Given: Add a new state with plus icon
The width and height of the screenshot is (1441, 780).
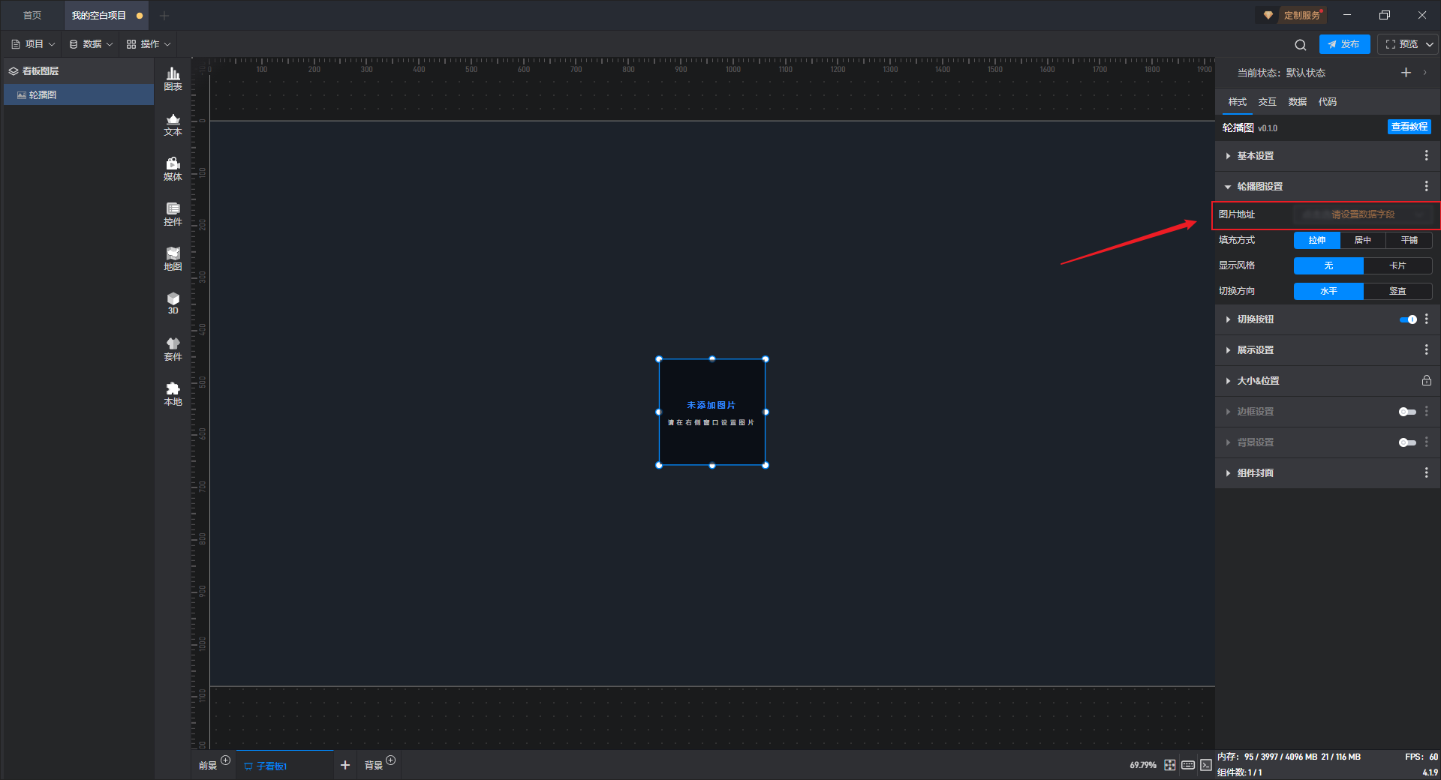Looking at the screenshot, I should (x=1406, y=73).
